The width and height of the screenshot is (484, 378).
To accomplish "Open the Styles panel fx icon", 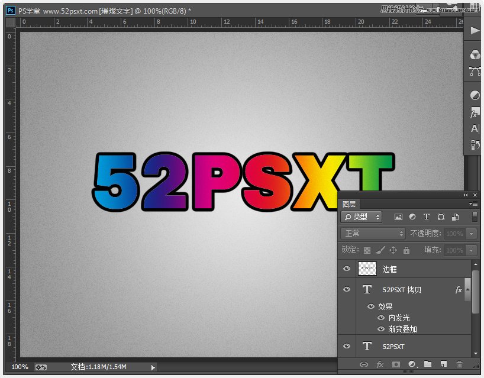I will [475, 112].
